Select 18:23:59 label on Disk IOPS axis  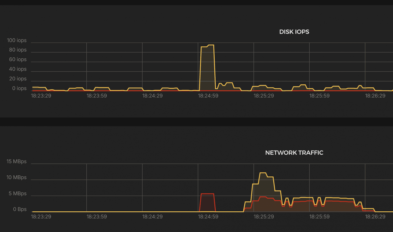click(x=97, y=96)
